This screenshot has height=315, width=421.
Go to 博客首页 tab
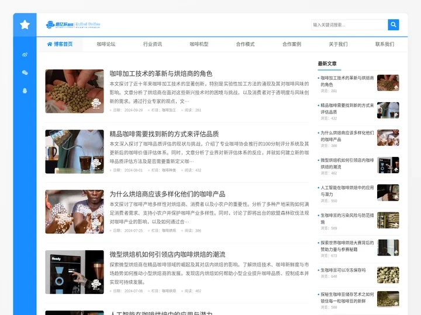pyautogui.click(x=60, y=44)
